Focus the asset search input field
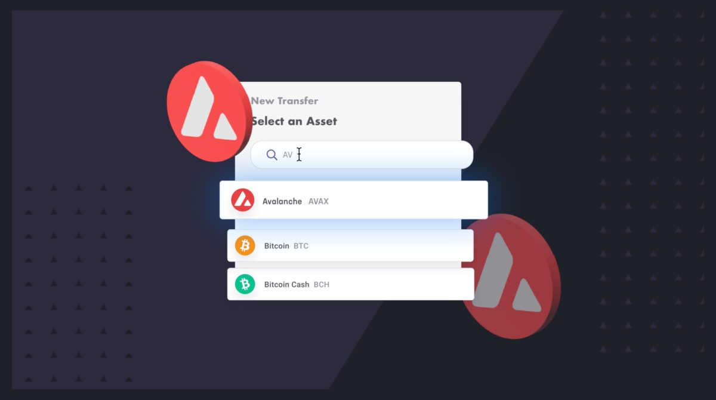 point(362,155)
